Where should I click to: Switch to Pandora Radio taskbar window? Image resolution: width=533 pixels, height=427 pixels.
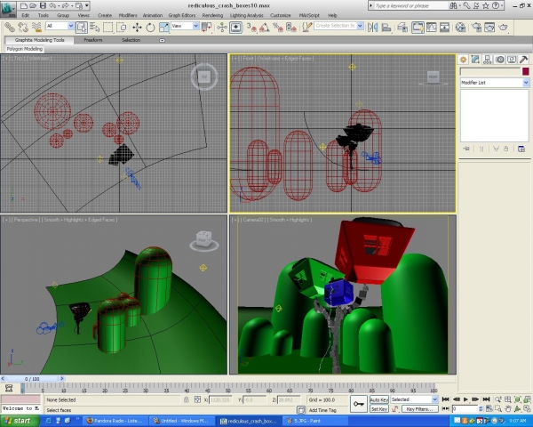click(115, 421)
